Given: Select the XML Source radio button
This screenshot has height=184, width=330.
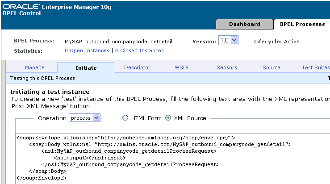Looking at the screenshot, I should 168,118.
